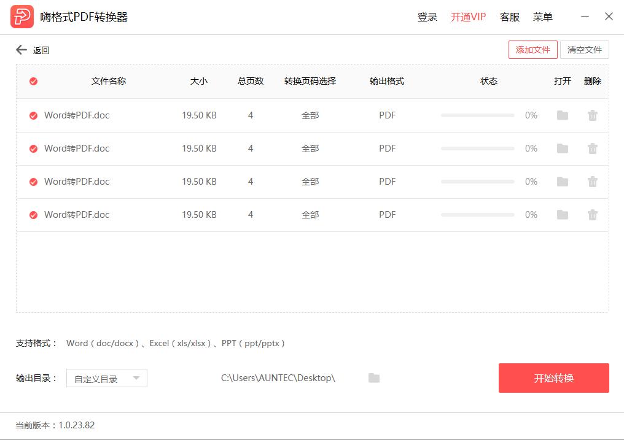
Task: Open the 自定义目录 dropdown
Action: coord(106,378)
